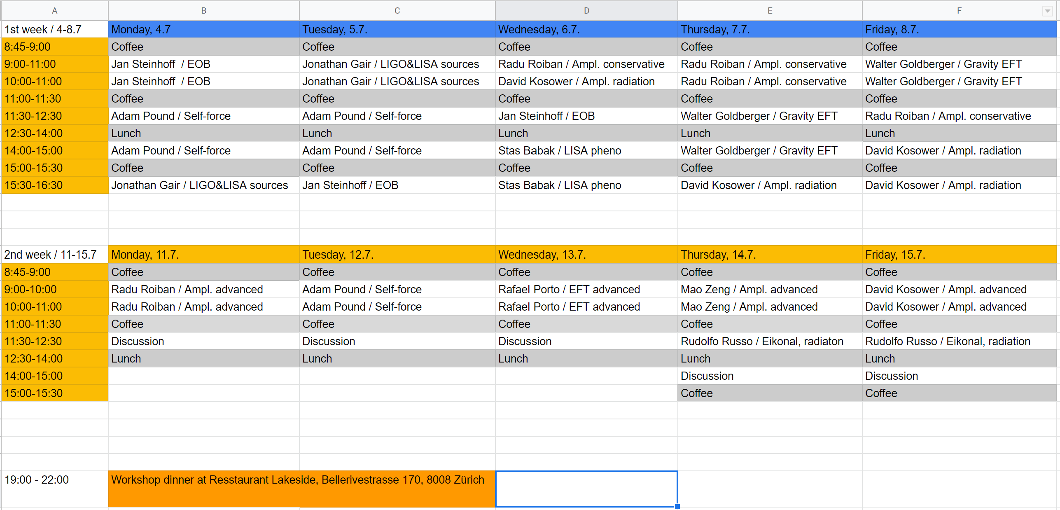Select the 'Thursday, 14.7.' header cell
Image resolution: width=1060 pixels, height=510 pixels.
click(770, 255)
